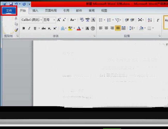Toggle bold formatting

point(24,28)
